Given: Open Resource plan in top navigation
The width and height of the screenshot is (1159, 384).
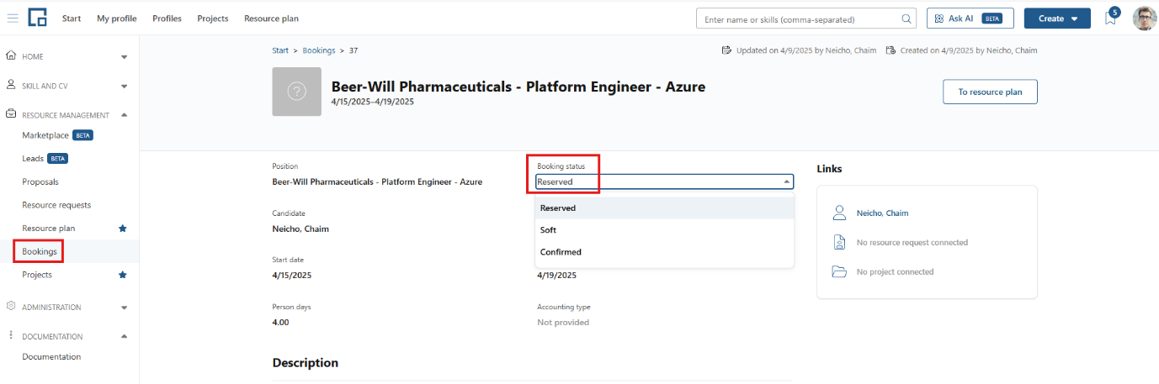Looking at the screenshot, I should tap(271, 18).
